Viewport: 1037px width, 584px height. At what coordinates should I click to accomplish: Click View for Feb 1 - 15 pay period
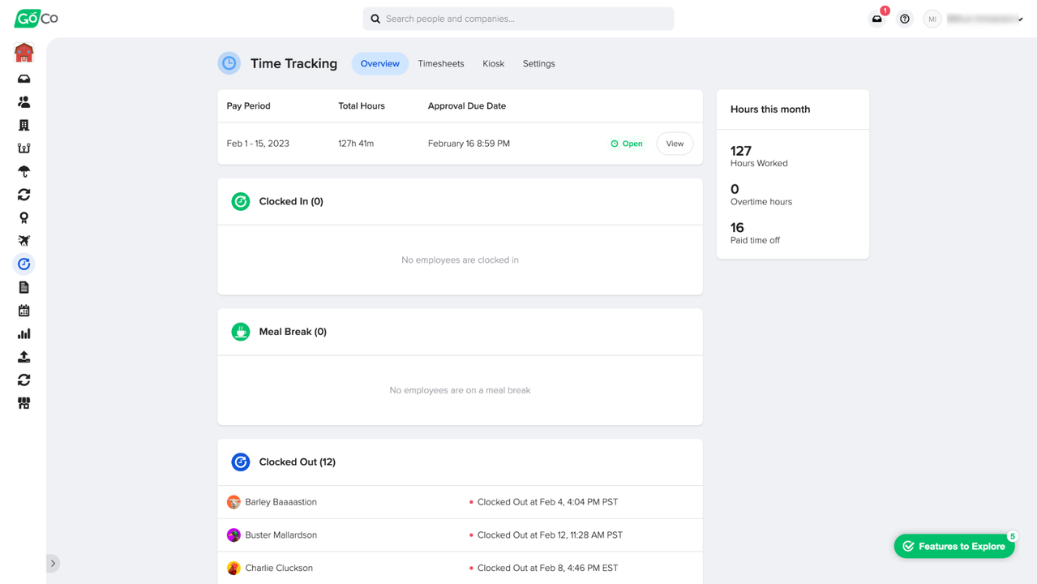pyautogui.click(x=675, y=144)
